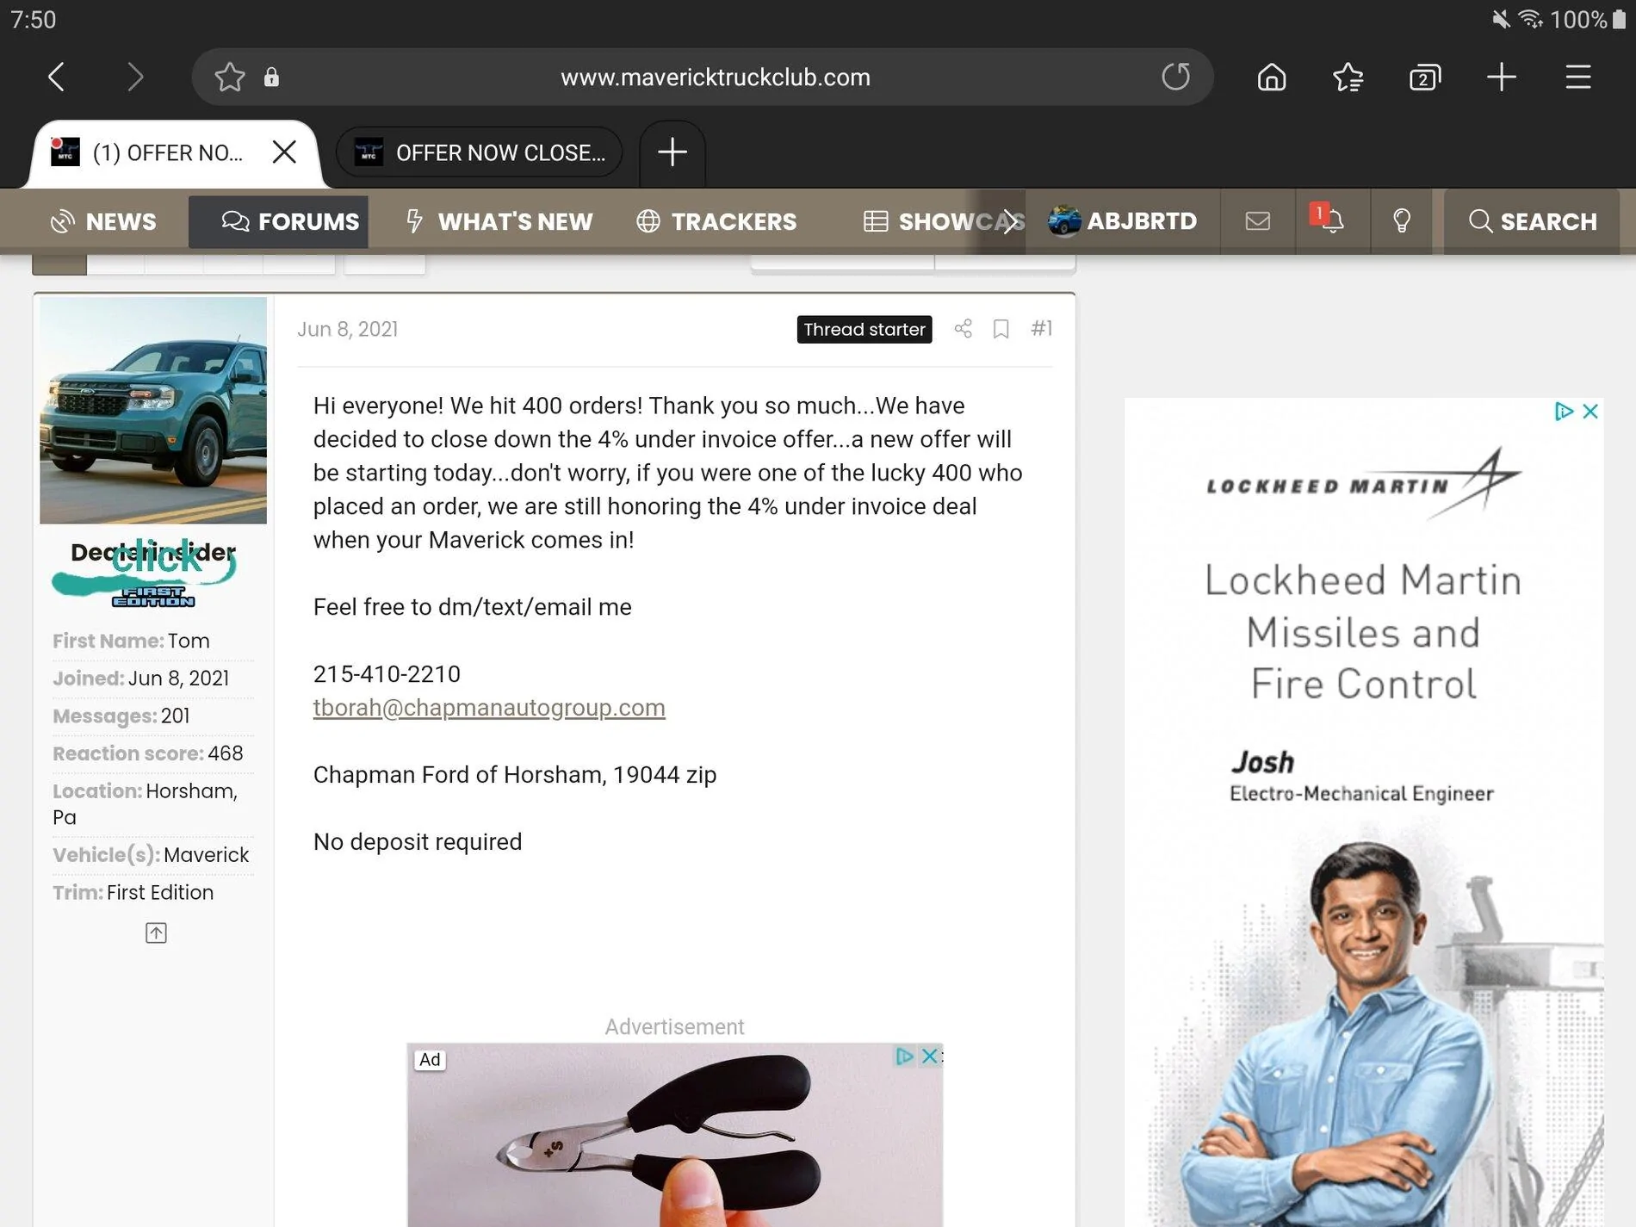Viewport: 1636px width, 1227px height.
Task: View site security lock info
Action: coord(271,77)
